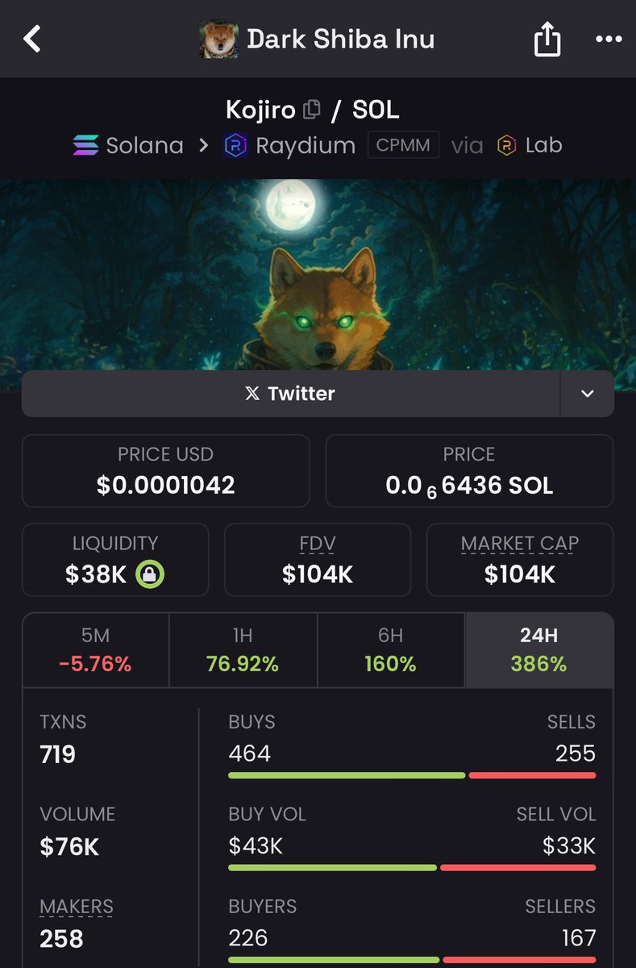
Task: Switch to the 5M timeframe tab
Action: click(x=96, y=650)
